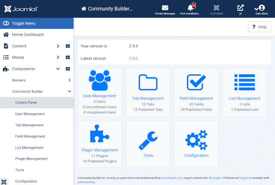The image size is (275, 185).
Task: Click the Tools wrench icon
Action: click(x=148, y=141)
